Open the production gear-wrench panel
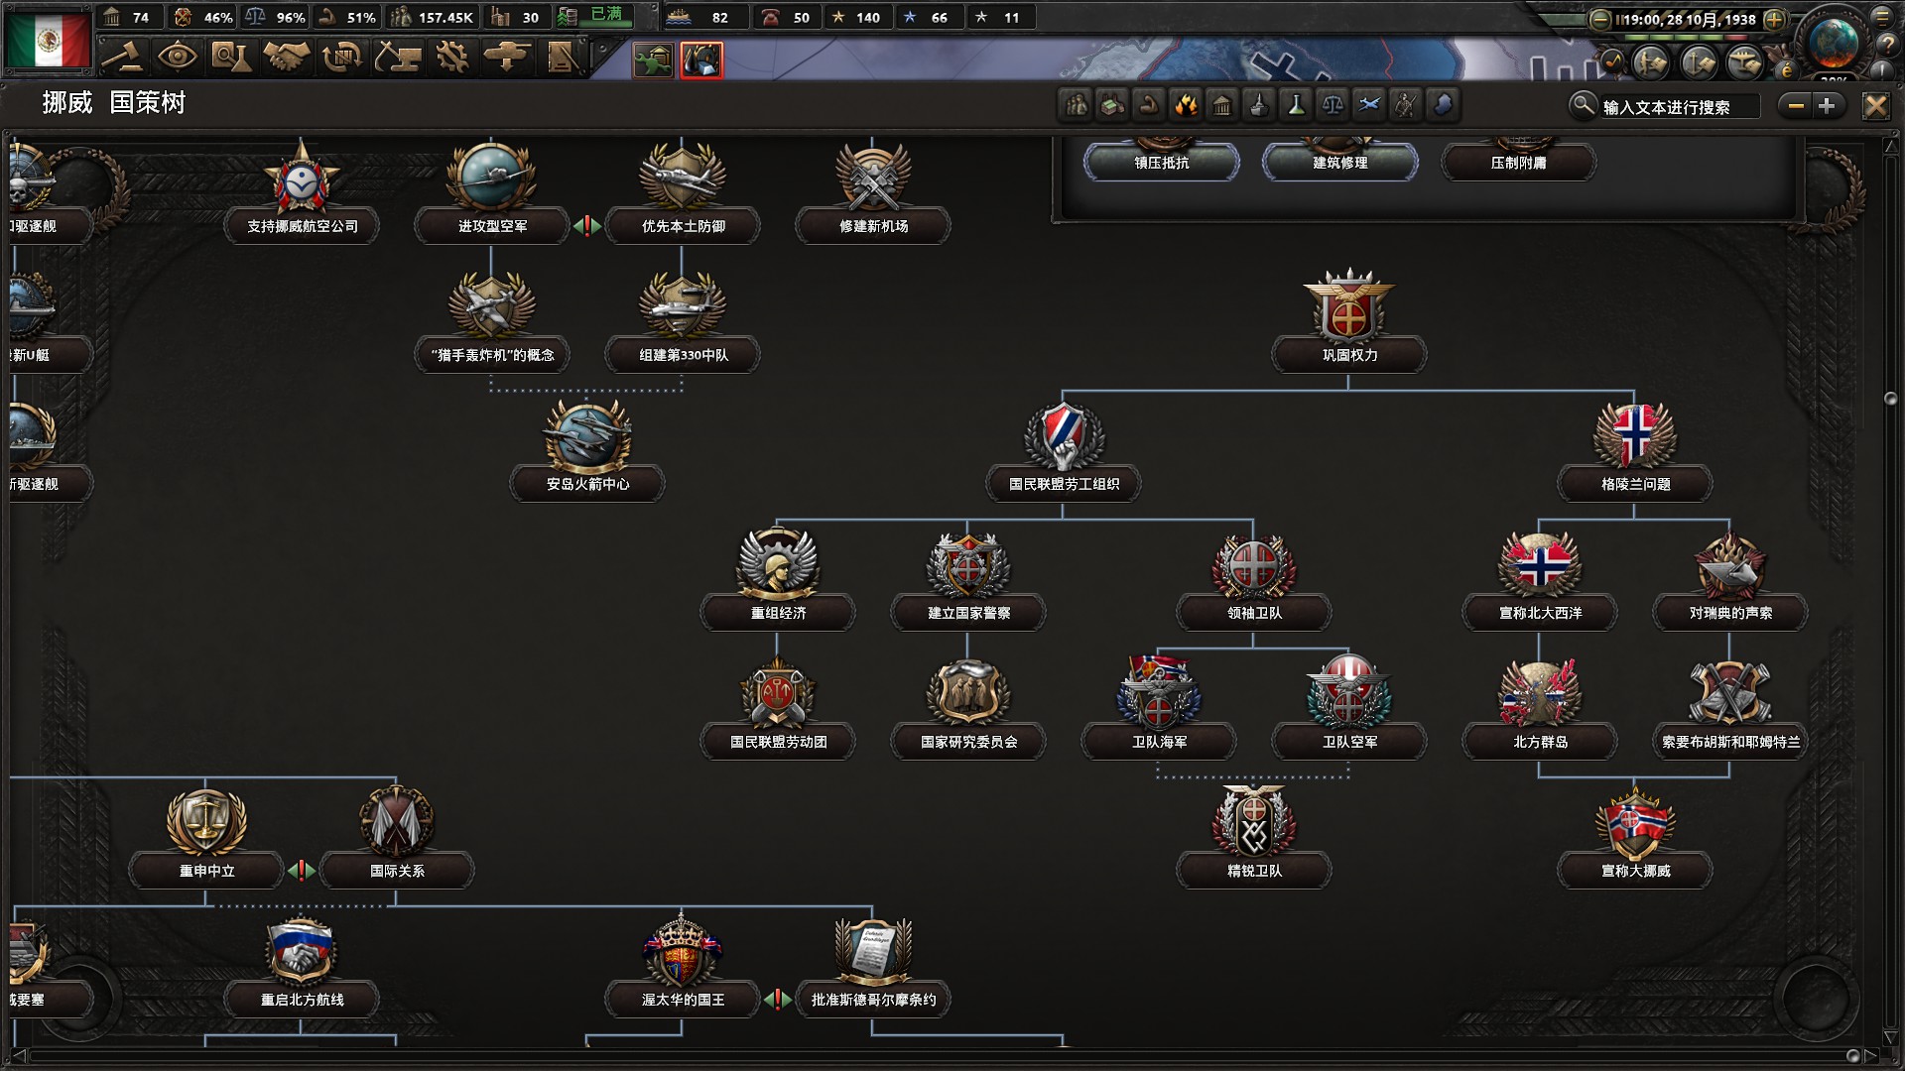The width and height of the screenshot is (1905, 1071). click(x=452, y=57)
